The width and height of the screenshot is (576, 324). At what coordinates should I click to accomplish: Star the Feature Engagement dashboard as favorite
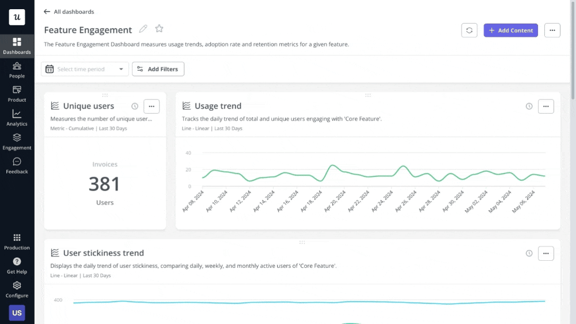point(160,29)
